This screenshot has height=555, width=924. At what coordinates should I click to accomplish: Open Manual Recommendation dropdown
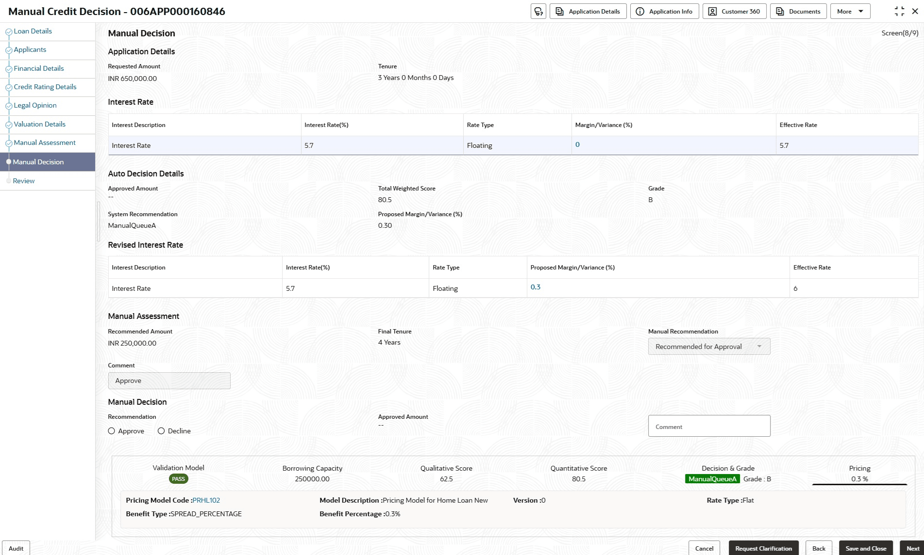709,347
